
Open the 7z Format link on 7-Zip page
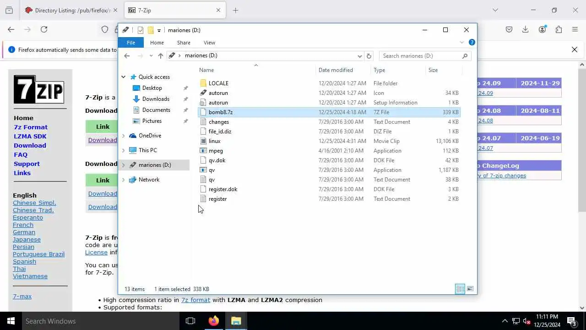click(31, 127)
